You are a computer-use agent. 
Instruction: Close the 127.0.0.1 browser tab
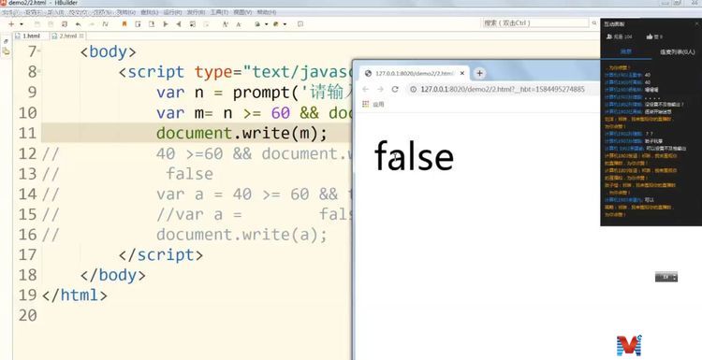(x=462, y=73)
